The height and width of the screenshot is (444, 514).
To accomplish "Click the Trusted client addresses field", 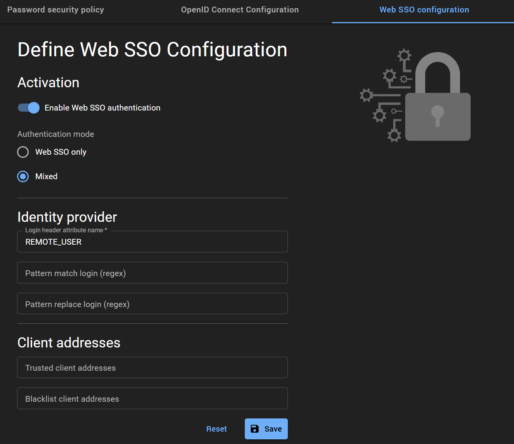I will point(152,367).
